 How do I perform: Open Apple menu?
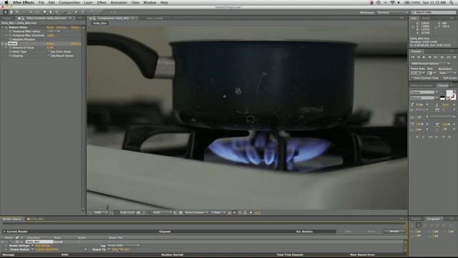tap(6, 2)
